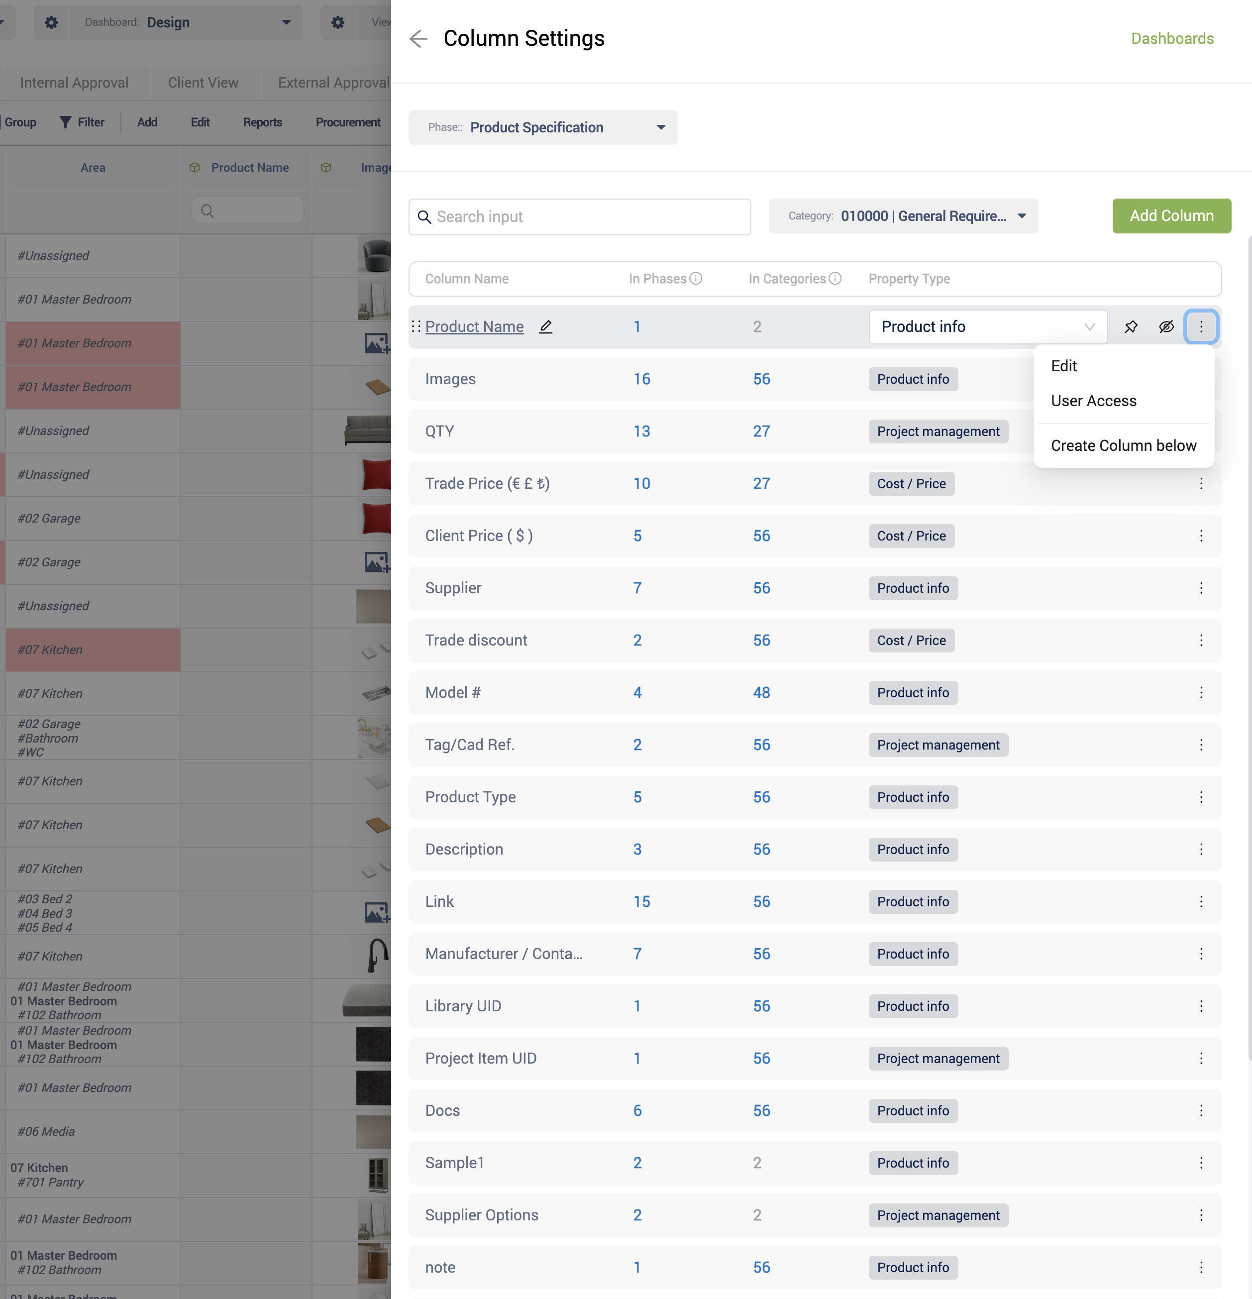Open three-dot menu for Trade Price row

(x=1201, y=484)
